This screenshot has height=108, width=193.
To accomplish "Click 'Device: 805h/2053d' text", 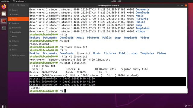I will point(43,72).
